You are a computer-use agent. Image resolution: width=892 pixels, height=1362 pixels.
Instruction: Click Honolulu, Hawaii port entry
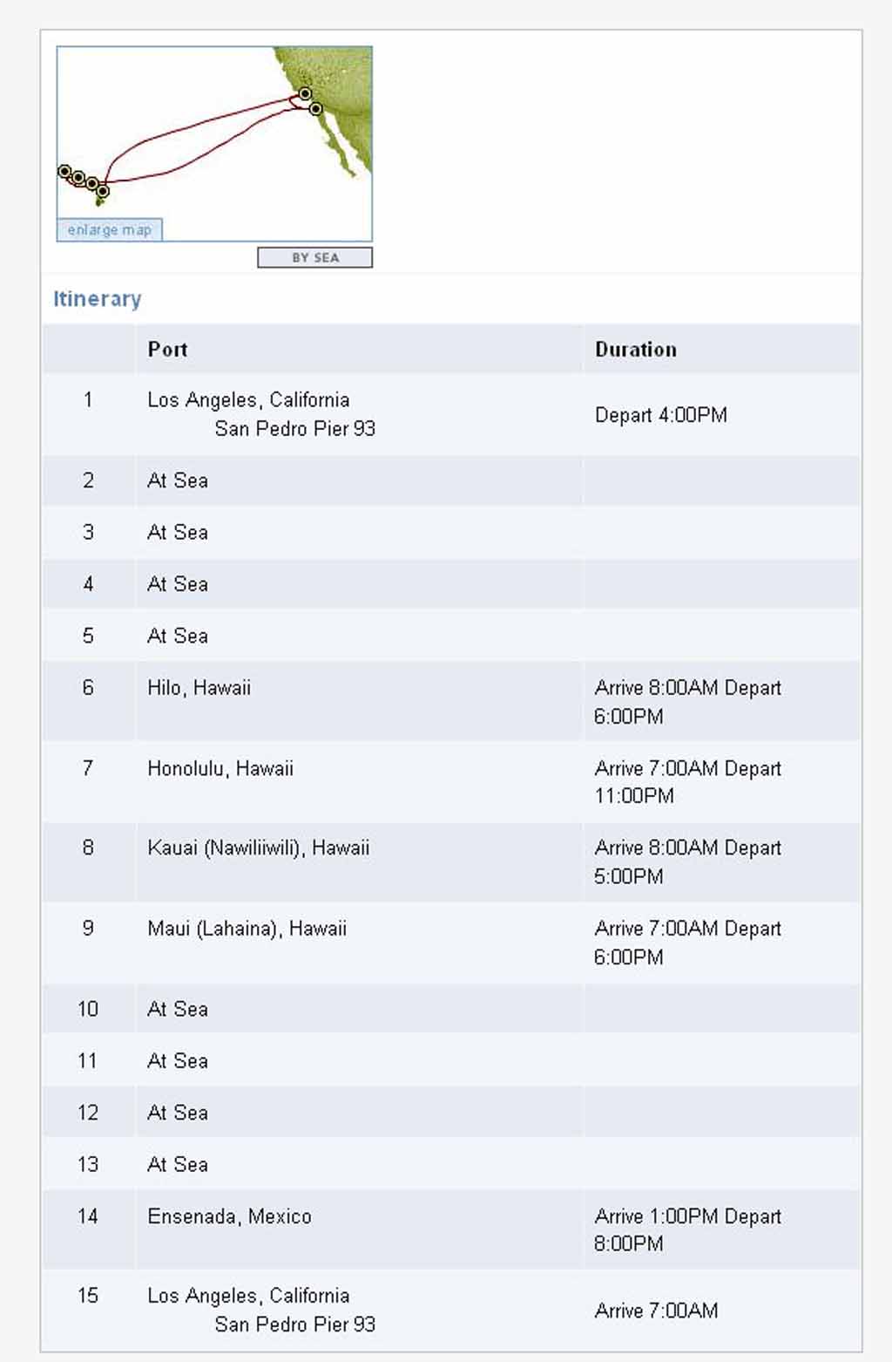click(220, 769)
